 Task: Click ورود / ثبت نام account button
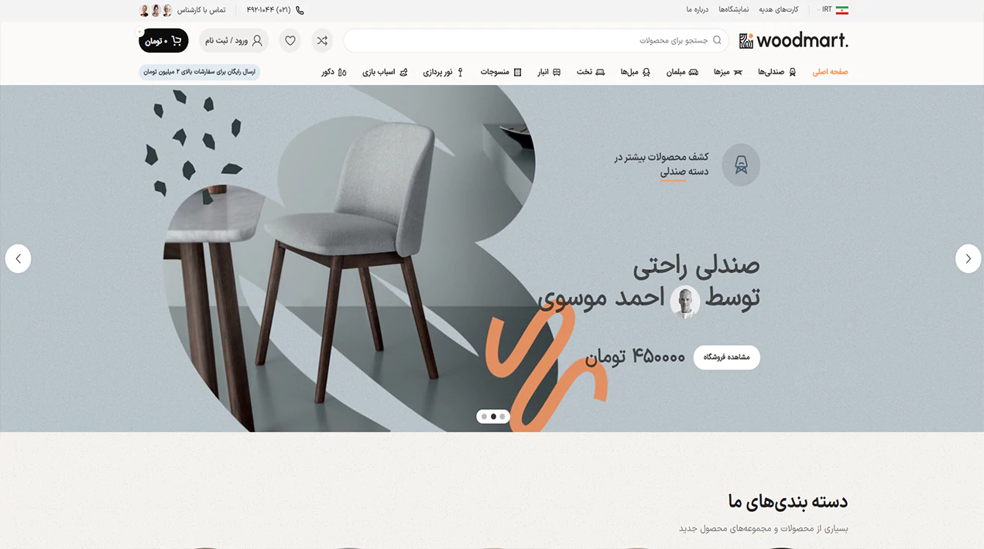click(x=234, y=40)
